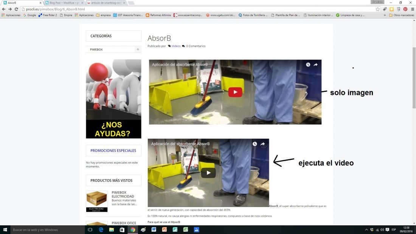Close the articulo de smartblog tab
Viewport: 416px width, 234px height.
(124, 3)
